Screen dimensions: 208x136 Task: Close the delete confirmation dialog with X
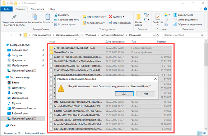click(x=155, y=79)
